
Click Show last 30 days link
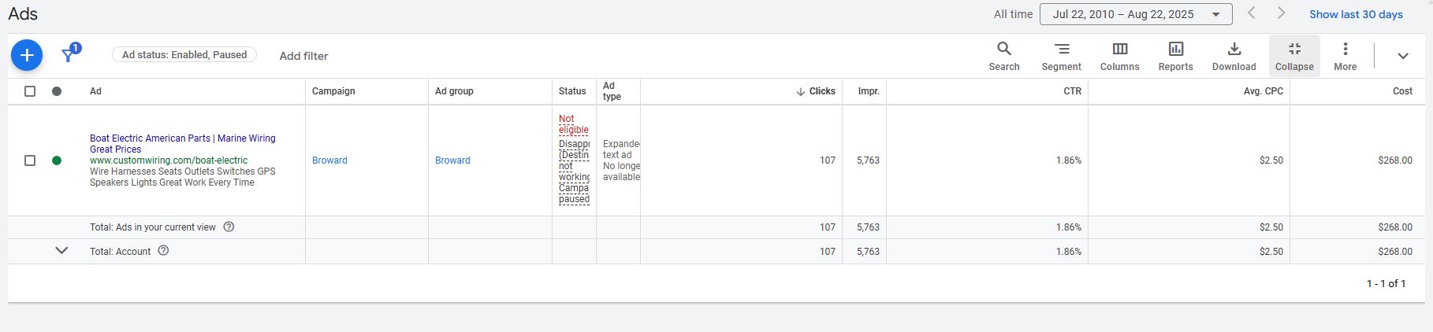[x=1356, y=14]
